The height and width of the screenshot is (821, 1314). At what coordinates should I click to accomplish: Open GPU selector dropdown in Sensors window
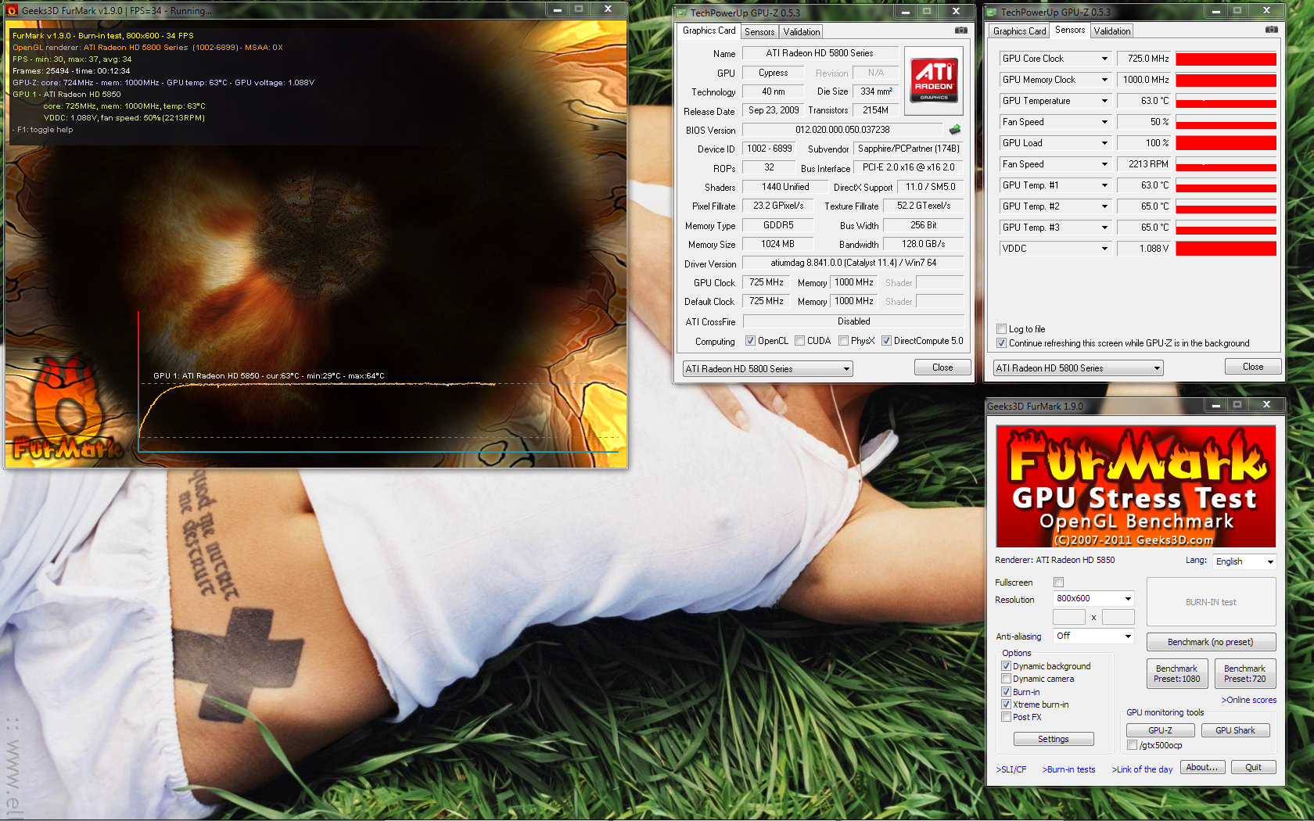1078,368
